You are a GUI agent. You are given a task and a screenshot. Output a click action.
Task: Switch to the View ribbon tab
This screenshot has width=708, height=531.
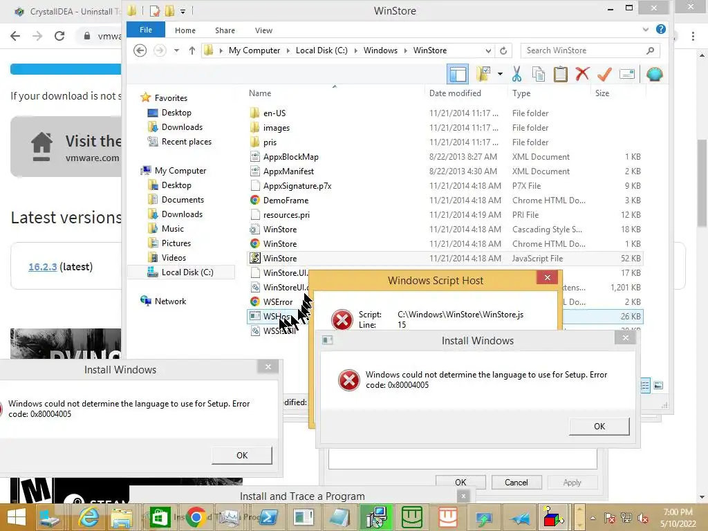(x=263, y=30)
